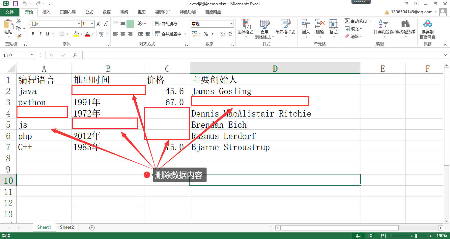The image size is (450, 239).
Task: Open the AutoSum dropdown arrow
Action: [x=371, y=21]
